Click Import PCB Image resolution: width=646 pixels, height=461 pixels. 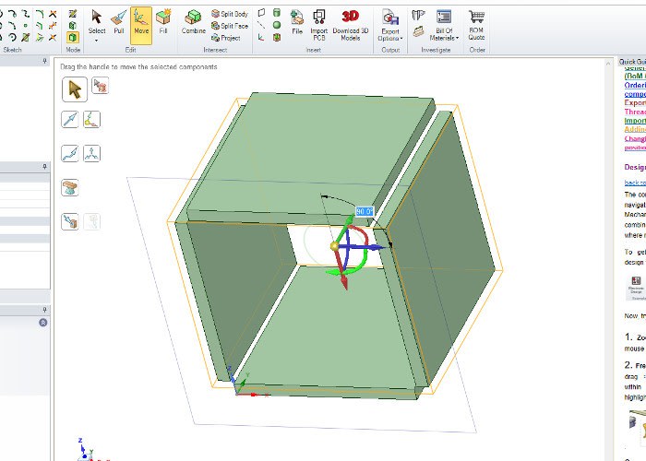[319, 25]
